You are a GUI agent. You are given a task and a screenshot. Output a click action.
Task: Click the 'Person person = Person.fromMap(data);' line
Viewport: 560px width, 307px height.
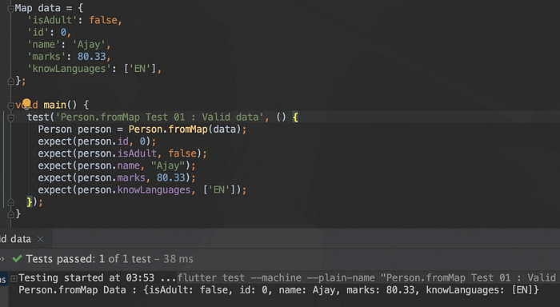point(142,130)
